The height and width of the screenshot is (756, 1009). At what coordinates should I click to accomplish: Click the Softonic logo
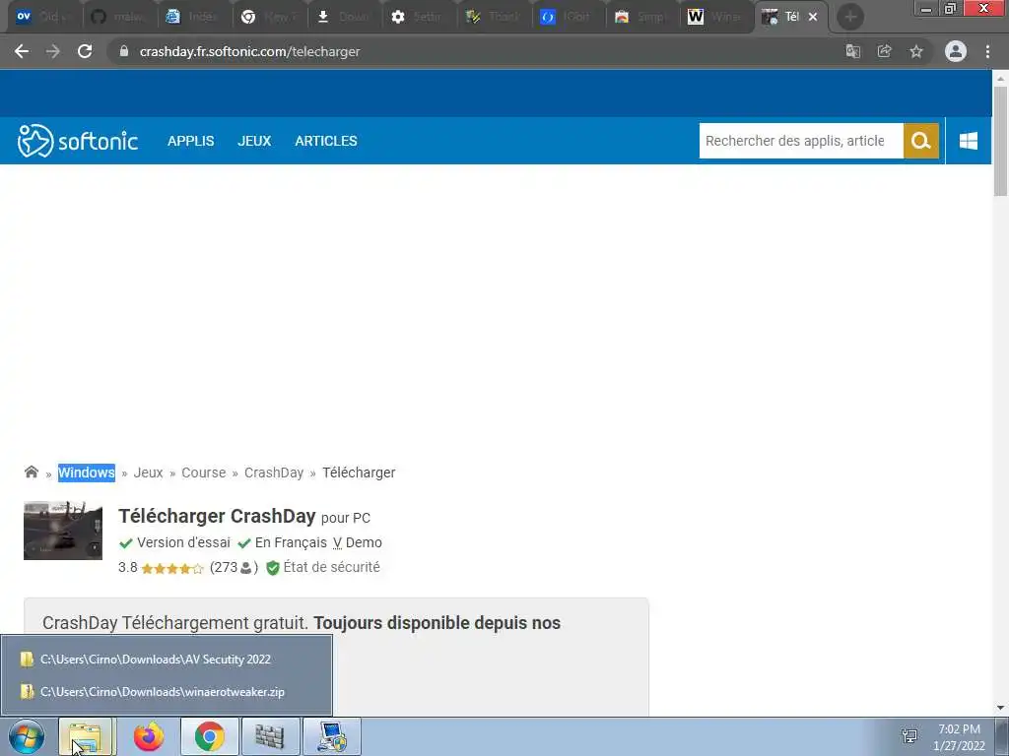click(77, 141)
